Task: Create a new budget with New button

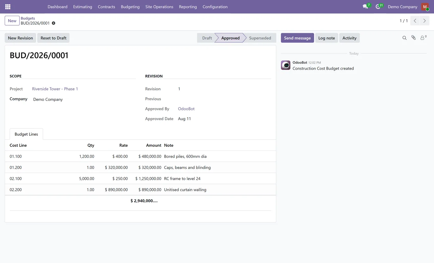Action: coord(12,21)
